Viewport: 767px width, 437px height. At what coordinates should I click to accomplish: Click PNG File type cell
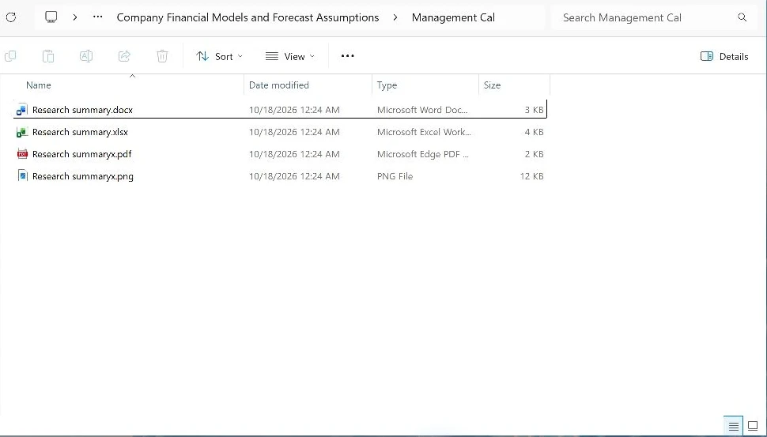[395, 176]
